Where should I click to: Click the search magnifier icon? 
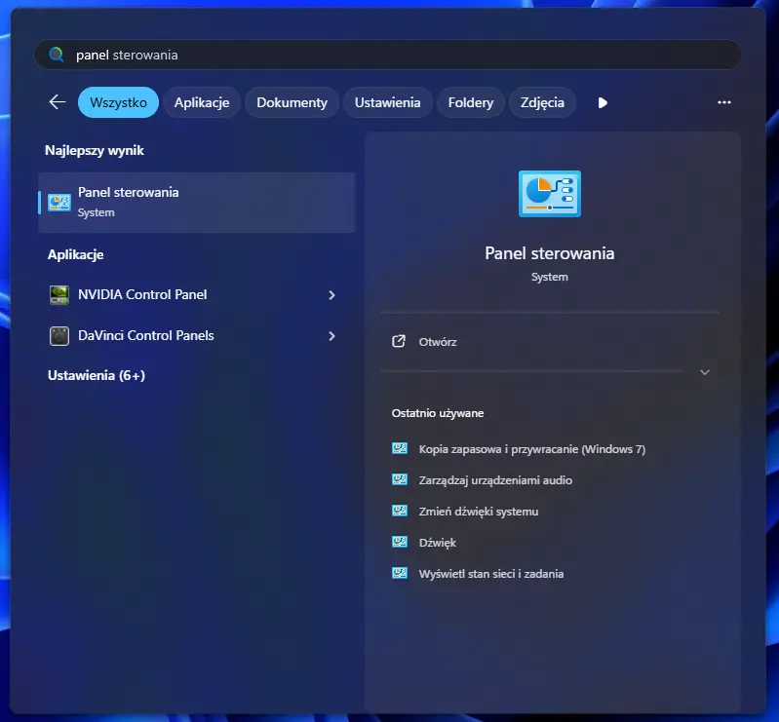pyautogui.click(x=58, y=56)
